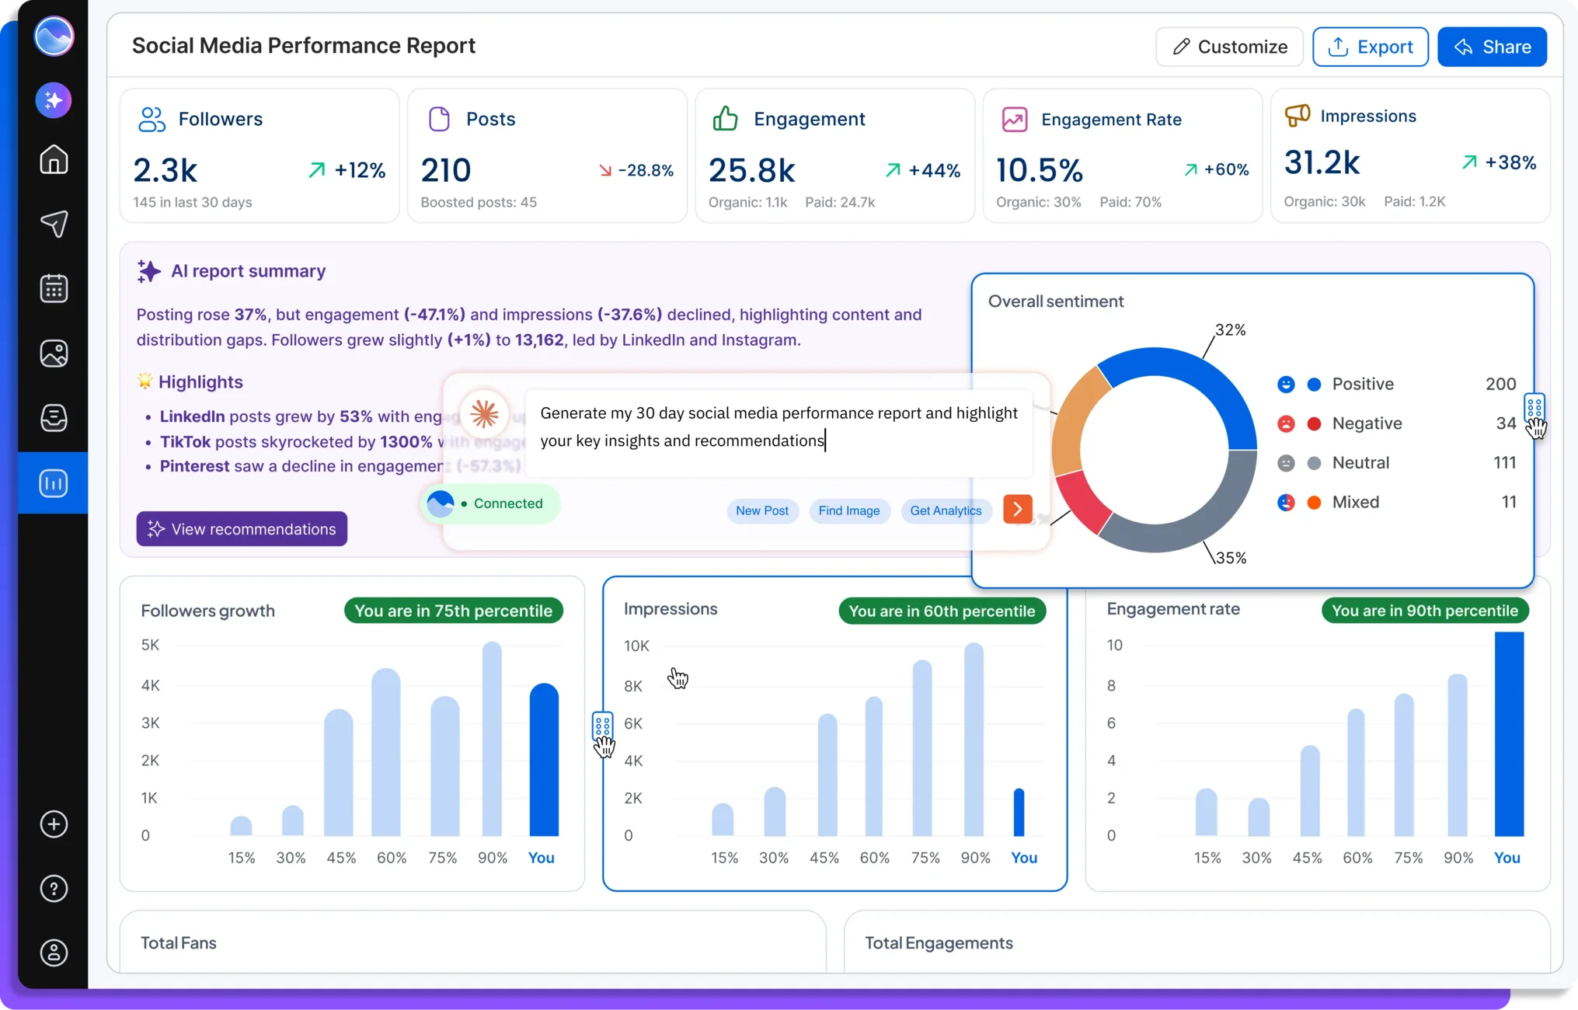Viewport: 1578px width, 1010px height.
Task: Click the Neutral count 111
Action: click(x=1504, y=463)
